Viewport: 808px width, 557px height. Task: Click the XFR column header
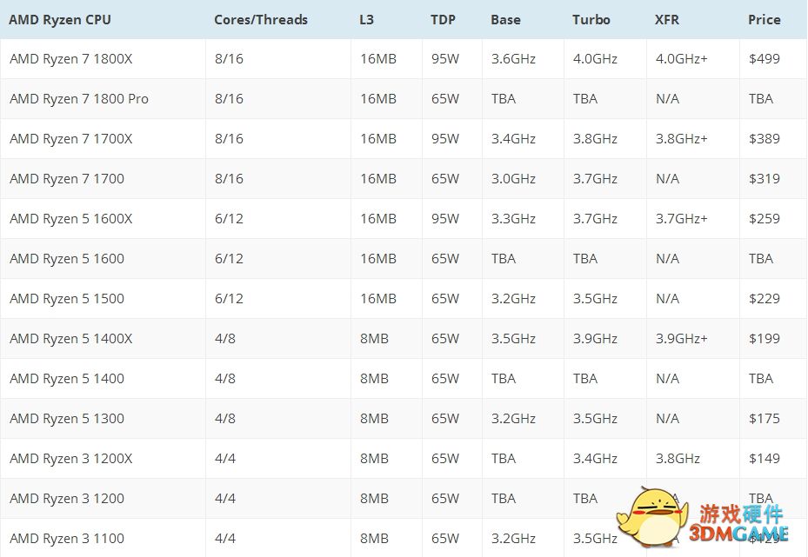(x=667, y=19)
